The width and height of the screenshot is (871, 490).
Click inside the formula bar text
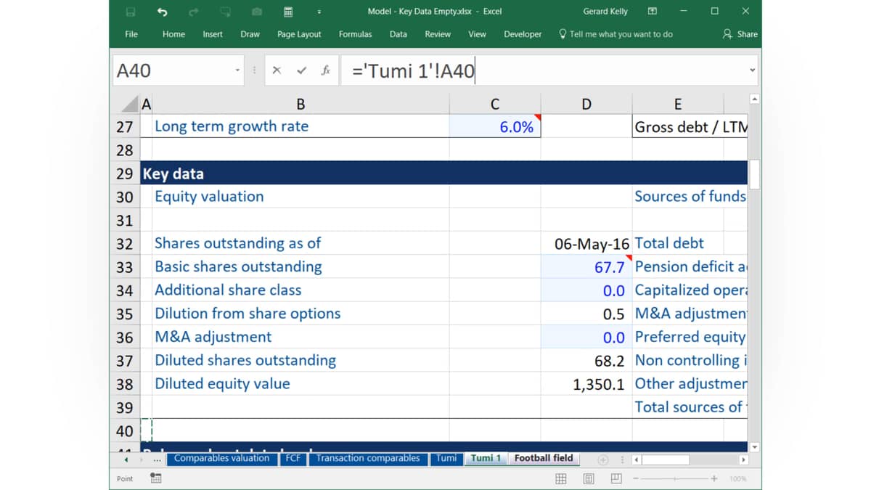pyautogui.click(x=413, y=70)
